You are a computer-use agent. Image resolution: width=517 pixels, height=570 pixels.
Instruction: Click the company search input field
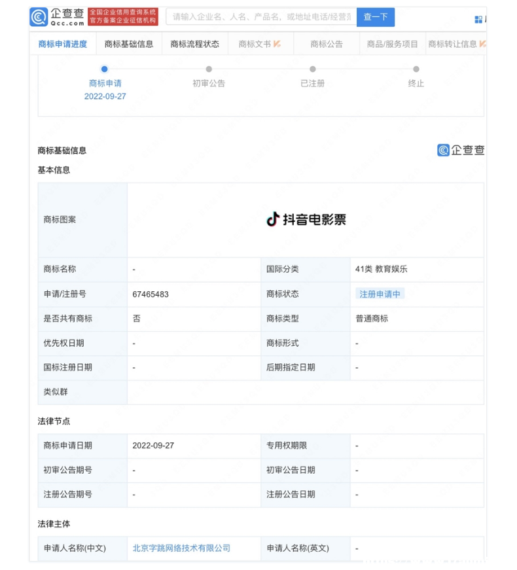pos(261,17)
